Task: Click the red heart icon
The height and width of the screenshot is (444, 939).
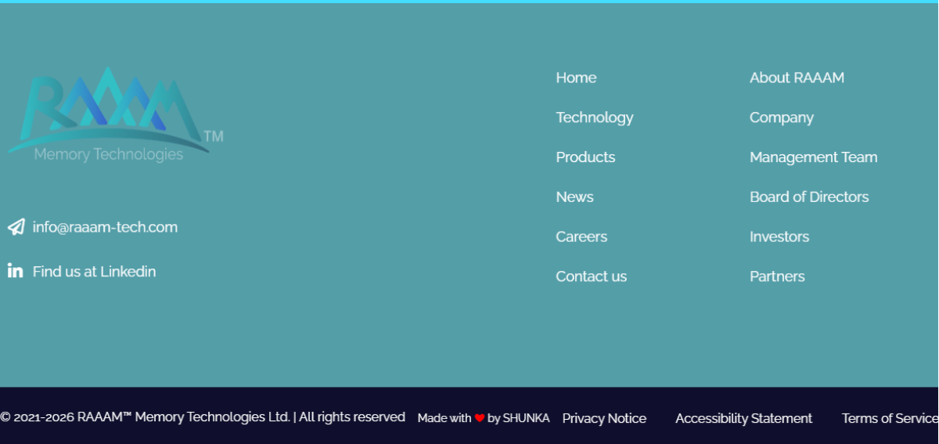Action: click(x=480, y=418)
